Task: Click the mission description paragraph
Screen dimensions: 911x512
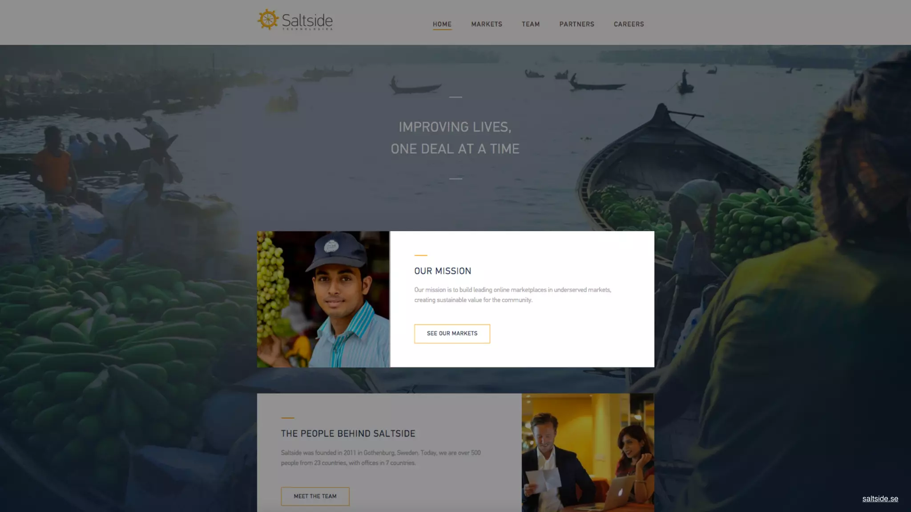Action: pos(512,295)
